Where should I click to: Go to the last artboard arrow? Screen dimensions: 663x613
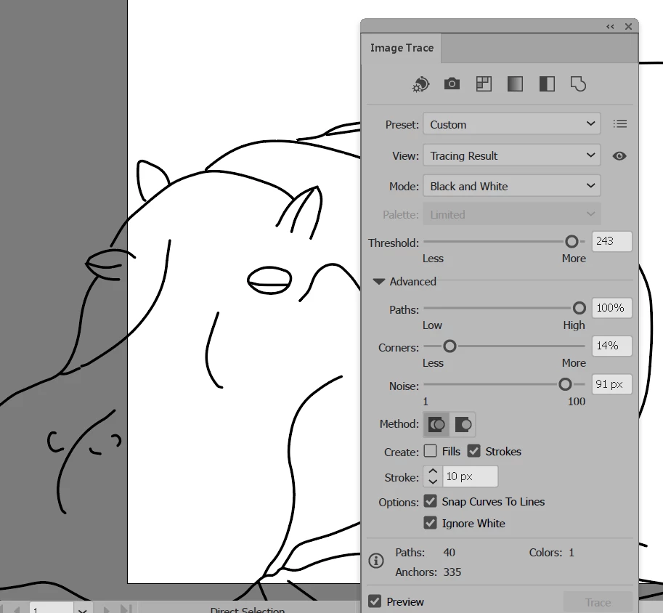(x=126, y=609)
